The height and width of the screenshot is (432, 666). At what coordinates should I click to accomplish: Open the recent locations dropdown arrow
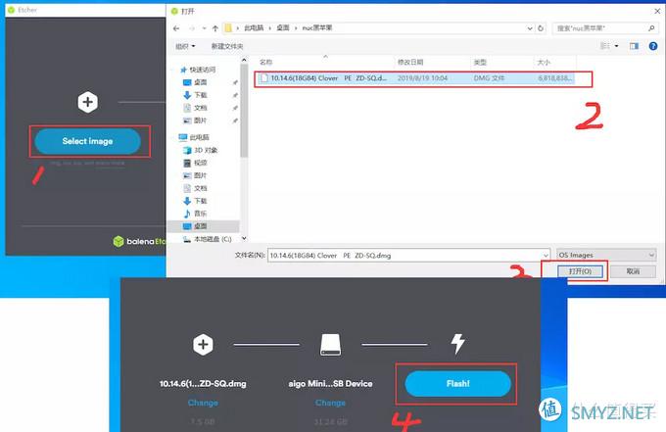[205, 28]
